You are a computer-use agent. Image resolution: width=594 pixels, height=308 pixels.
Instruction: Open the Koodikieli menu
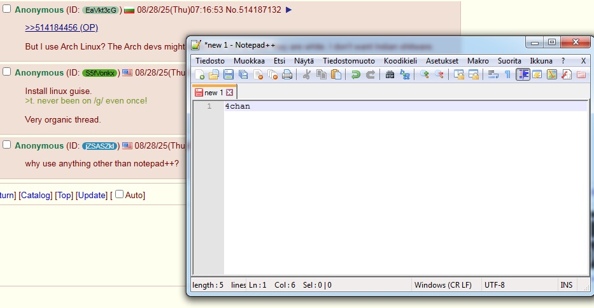pos(400,61)
